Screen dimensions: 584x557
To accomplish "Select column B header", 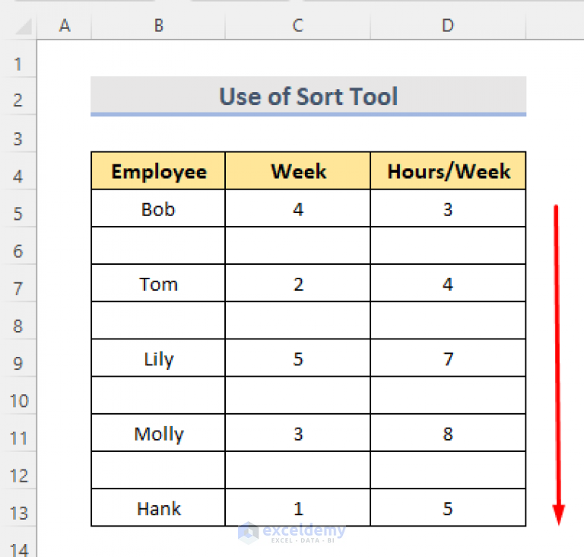I will [x=158, y=26].
